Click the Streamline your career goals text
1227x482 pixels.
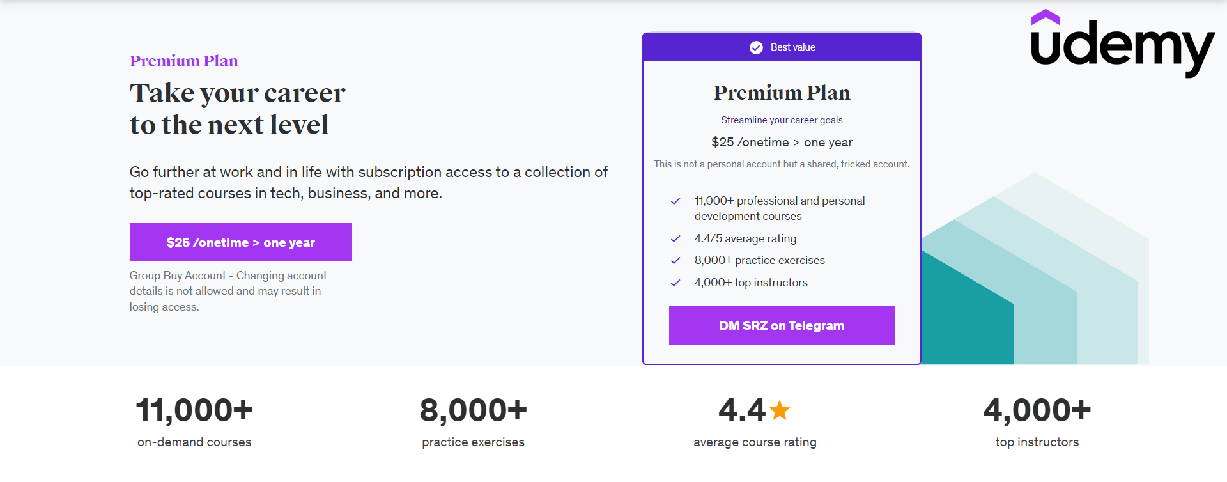782,120
